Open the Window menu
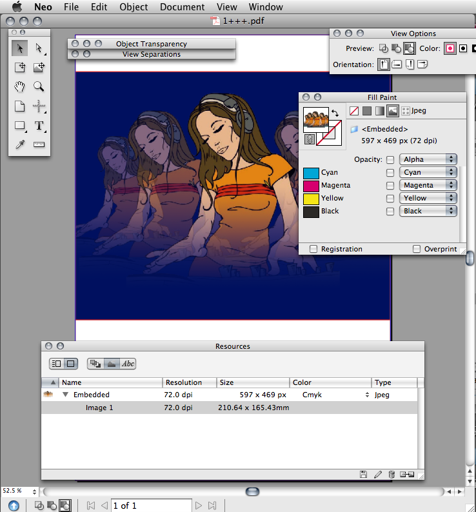 tap(266, 7)
